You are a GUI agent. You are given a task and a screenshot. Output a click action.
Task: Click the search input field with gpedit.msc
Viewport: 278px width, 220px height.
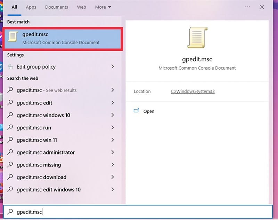[x=138, y=212]
